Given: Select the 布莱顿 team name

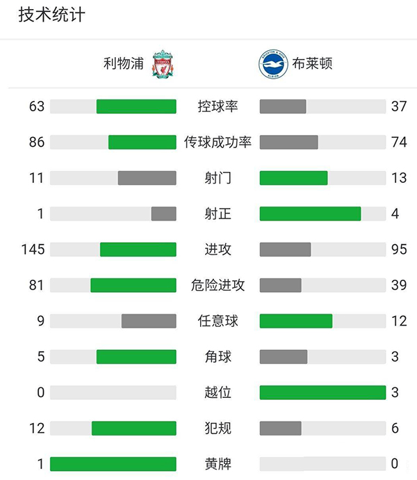Looking at the screenshot, I should point(313,64).
